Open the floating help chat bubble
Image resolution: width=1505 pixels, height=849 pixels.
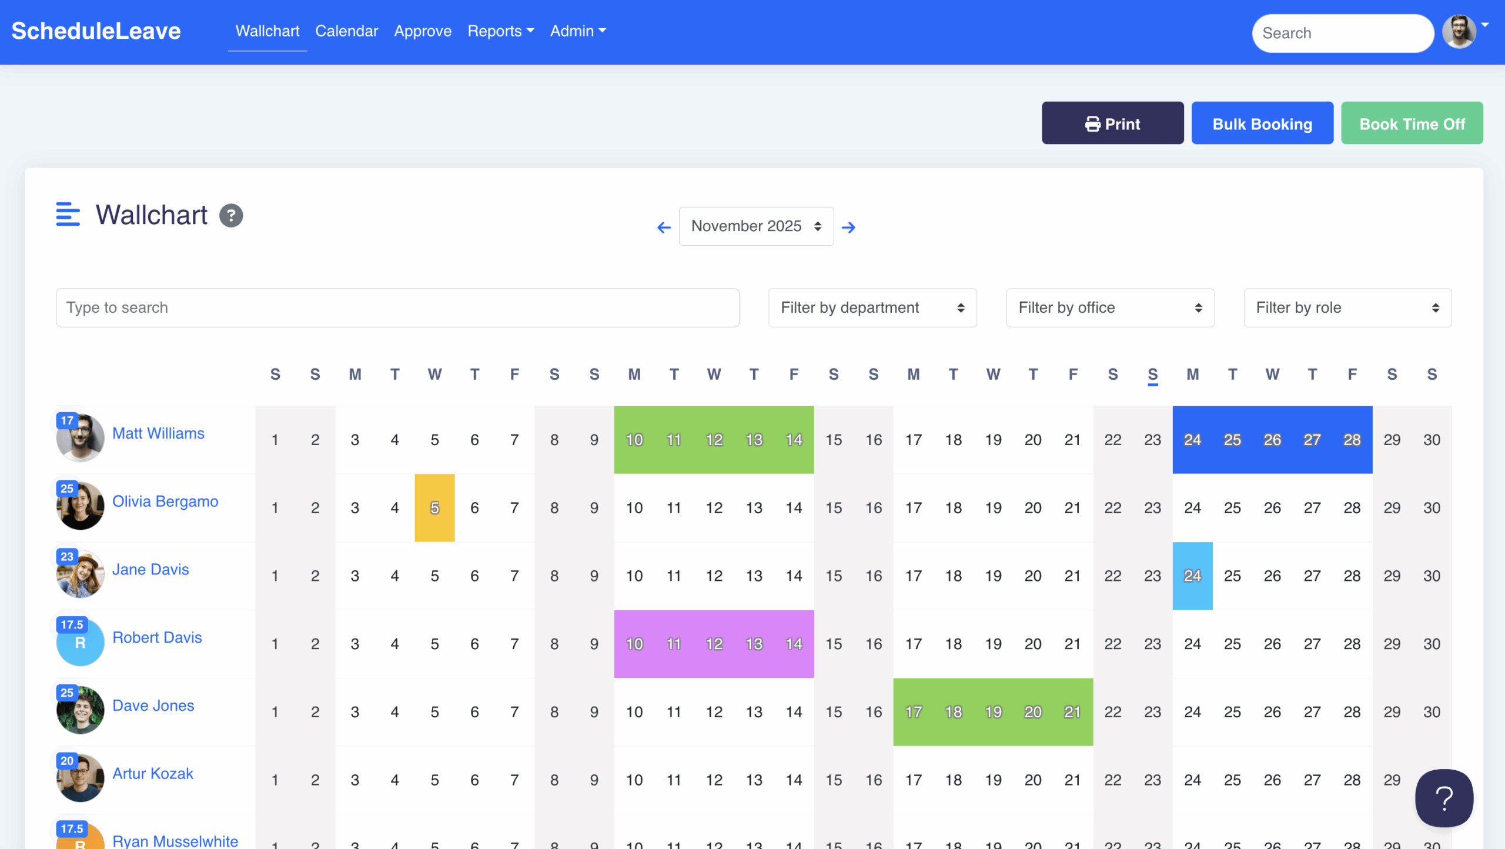[x=1444, y=798]
